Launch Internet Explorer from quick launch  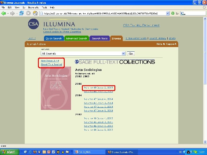(x=30, y=152)
